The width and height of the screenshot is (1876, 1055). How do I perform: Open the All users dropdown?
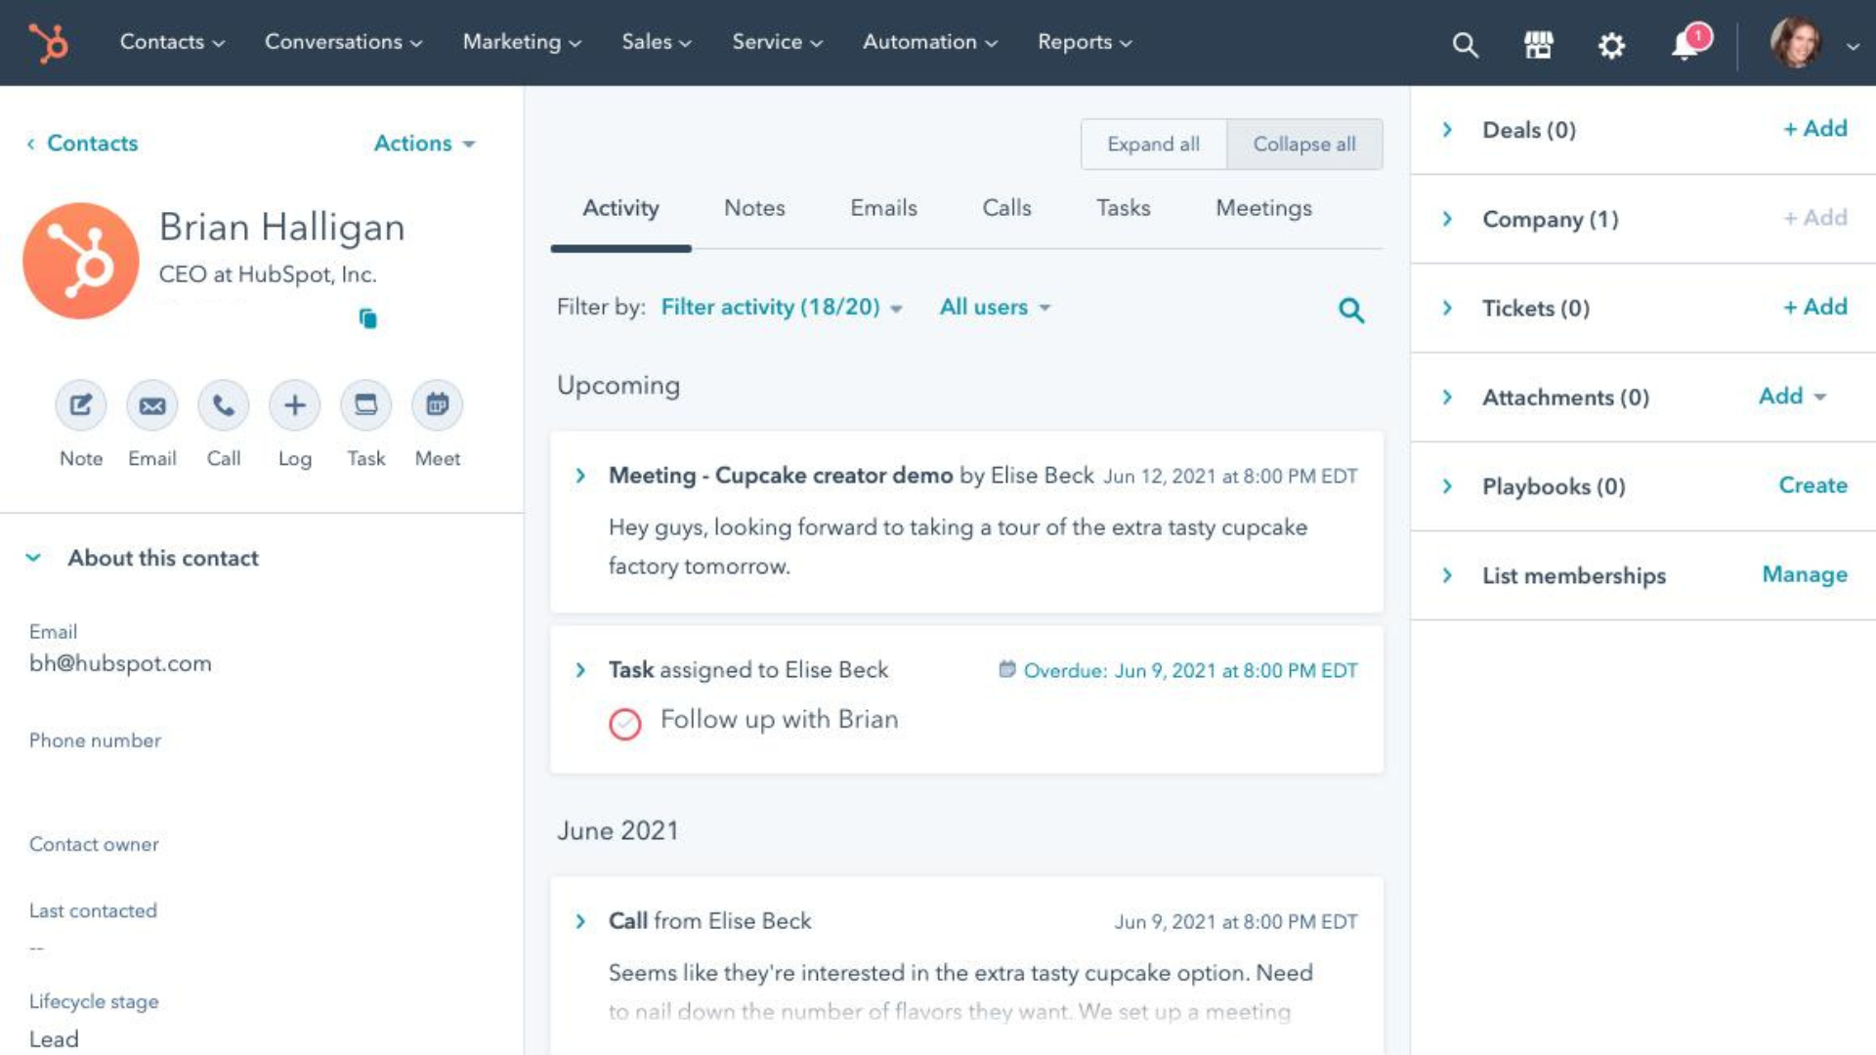995,308
